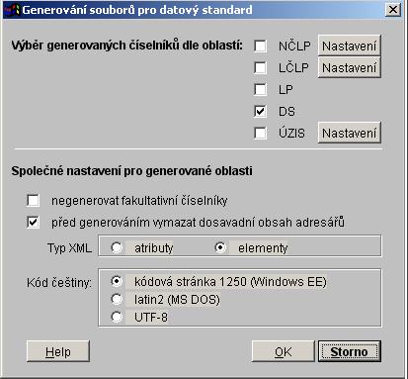Click 'Společné nastavení pro generované oblasti' heading
Image resolution: width=408 pixels, height=379 pixels.
click(x=132, y=171)
